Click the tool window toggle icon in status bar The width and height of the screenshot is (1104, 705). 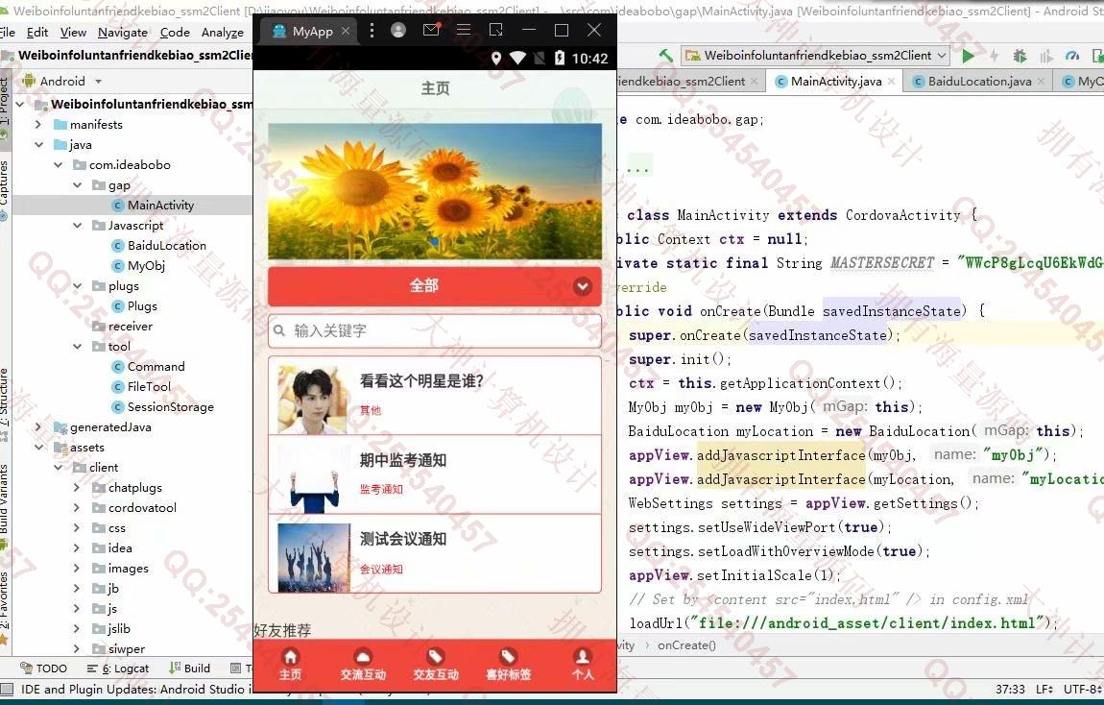click(7, 689)
